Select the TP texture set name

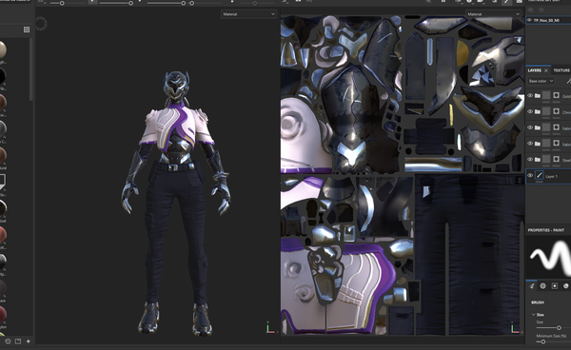click(546, 20)
